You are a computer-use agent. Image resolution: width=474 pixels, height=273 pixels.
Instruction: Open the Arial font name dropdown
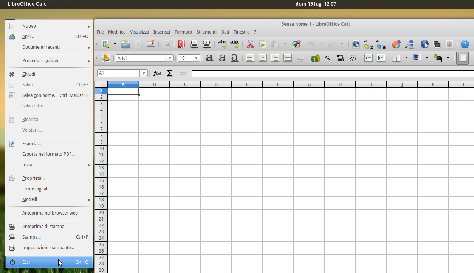170,58
